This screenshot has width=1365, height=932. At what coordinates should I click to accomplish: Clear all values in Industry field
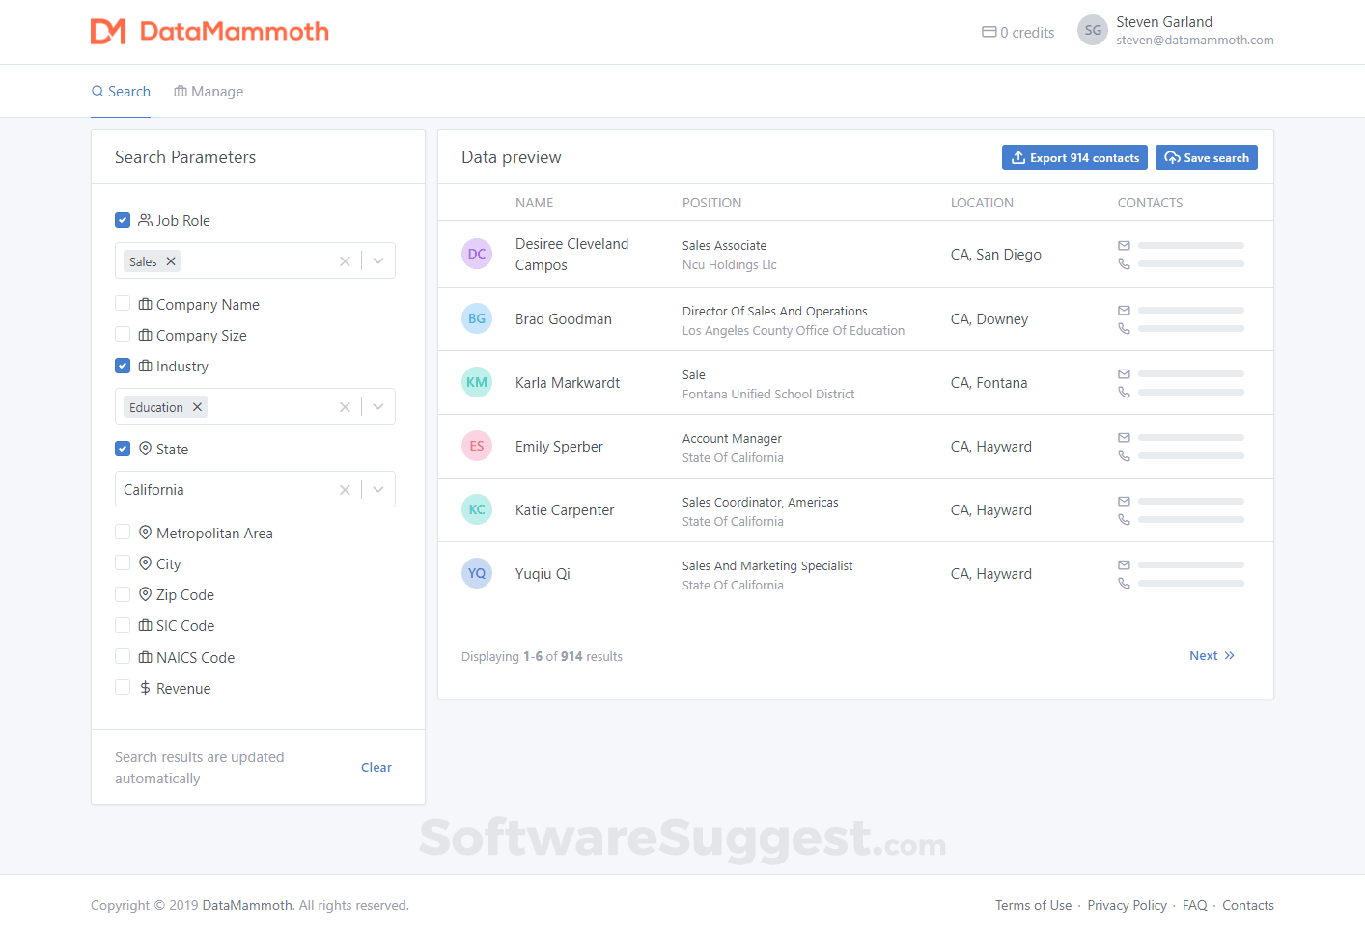pos(345,407)
